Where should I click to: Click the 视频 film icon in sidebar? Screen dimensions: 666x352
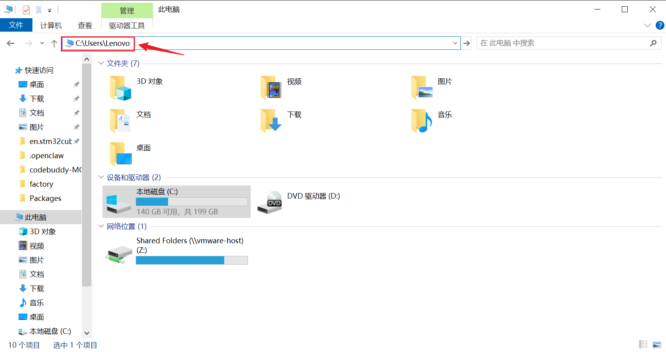click(x=23, y=246)
